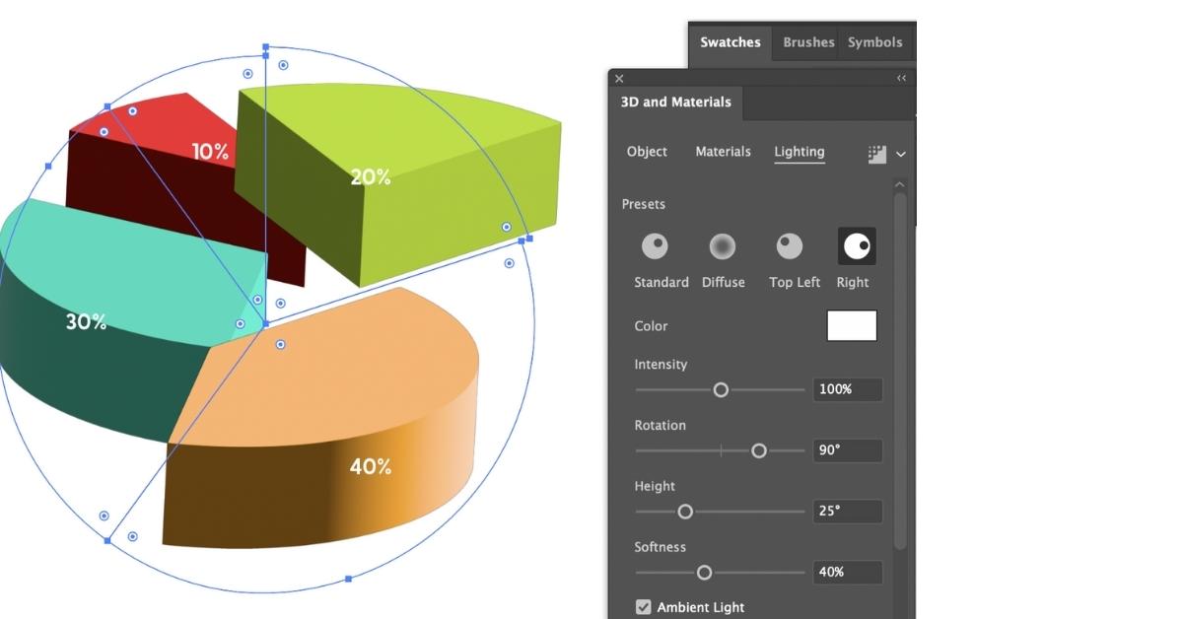Click the Rotation slider handle
1183x619 pixels.
[x=759, y=451]
